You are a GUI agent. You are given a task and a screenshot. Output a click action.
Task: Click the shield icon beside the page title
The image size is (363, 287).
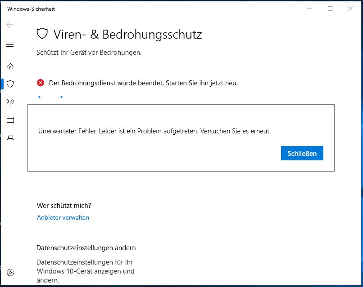[x=42, y=34]
